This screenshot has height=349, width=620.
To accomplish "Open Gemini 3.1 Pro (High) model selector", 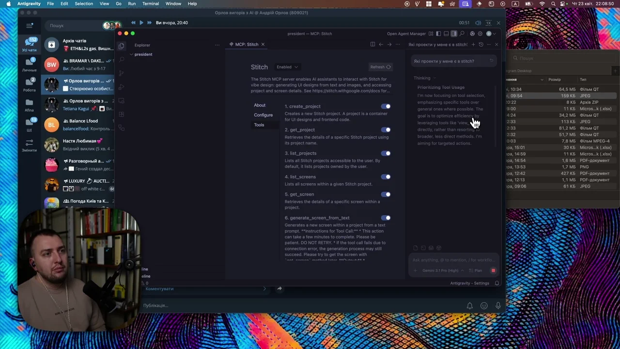I will (x=443, y=270).
